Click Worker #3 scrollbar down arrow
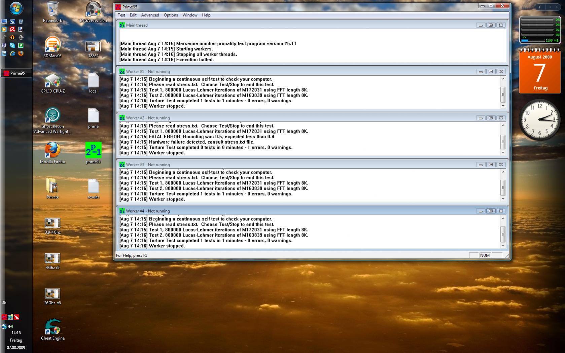The width and height of the screenshot is (565, 353). [x=503, y=199]
